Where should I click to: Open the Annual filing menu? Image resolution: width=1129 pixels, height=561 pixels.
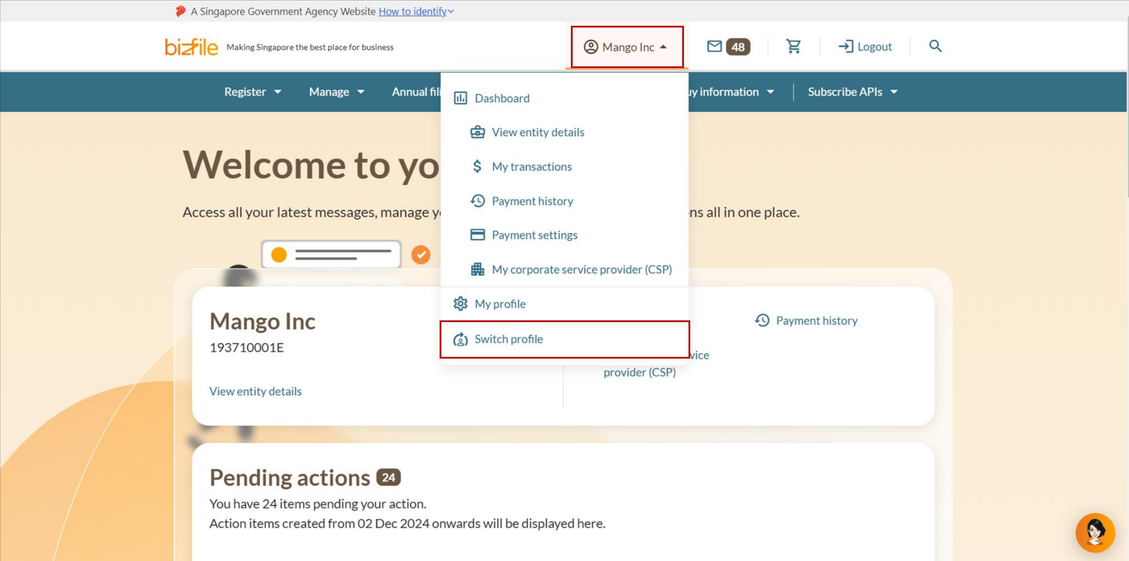(x=415, y=92)
